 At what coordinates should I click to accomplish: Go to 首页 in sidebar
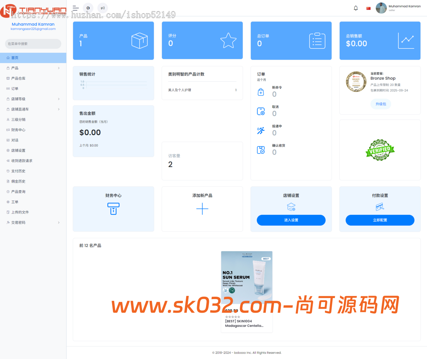pos(33,58)
